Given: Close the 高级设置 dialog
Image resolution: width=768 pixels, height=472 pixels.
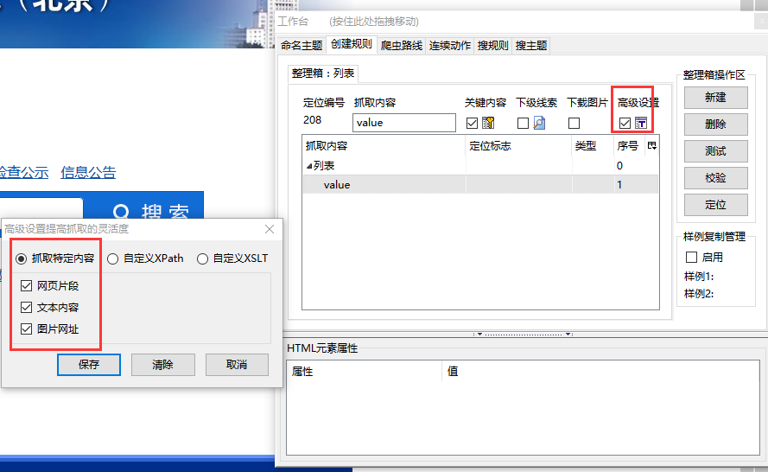Looking at the screenshot, I should [x=270, y=229].
